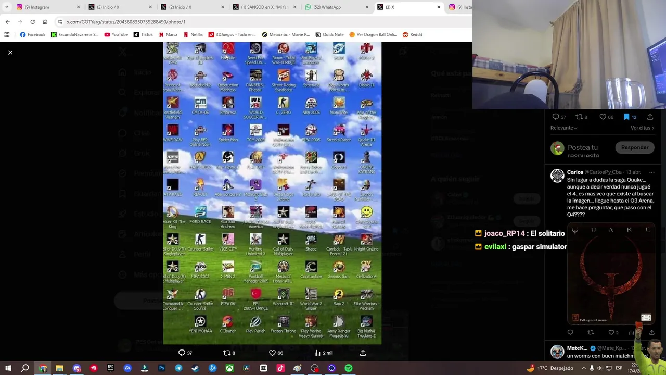Open Steam from taskbar

point(195,368)
